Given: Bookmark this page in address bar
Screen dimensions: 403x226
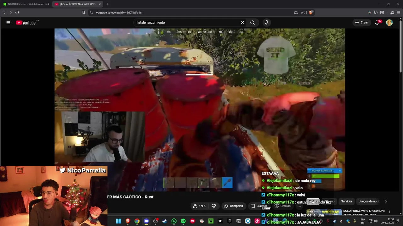Looking at the screenshot, I should 83,13.
